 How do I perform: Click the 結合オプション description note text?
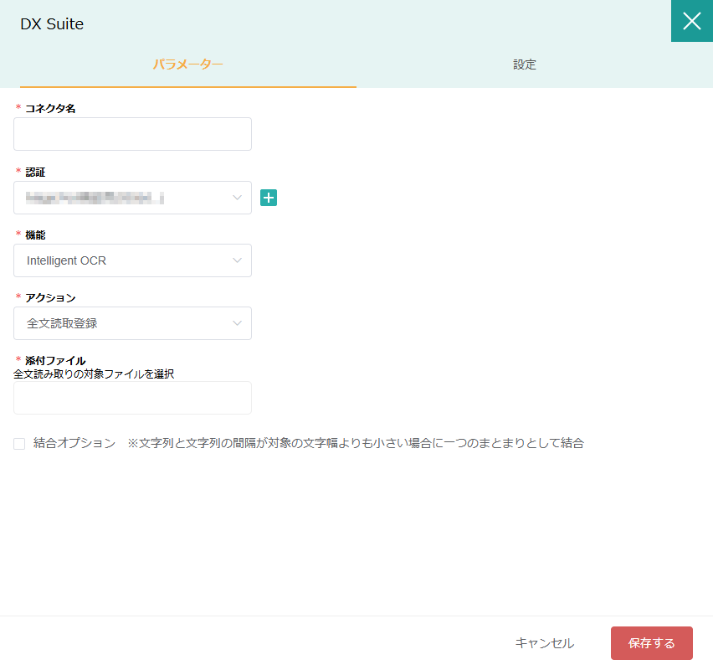pos(356,443)
